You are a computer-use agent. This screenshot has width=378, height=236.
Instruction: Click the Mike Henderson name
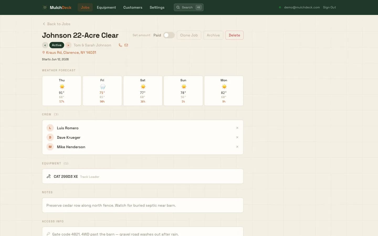pos(71,147)
